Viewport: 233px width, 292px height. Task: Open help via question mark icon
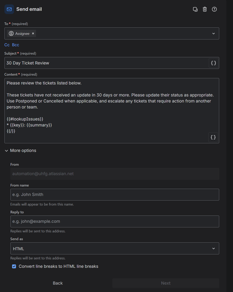pos(214,9)
